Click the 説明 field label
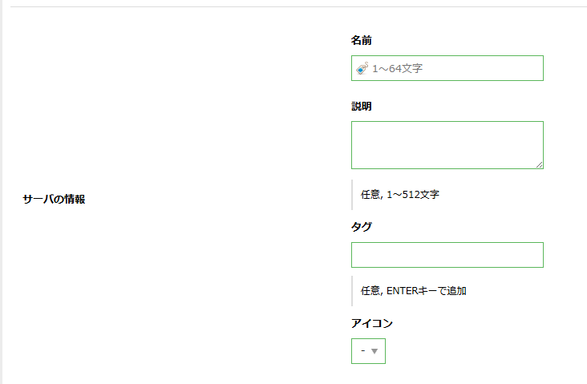 (361, 107)
